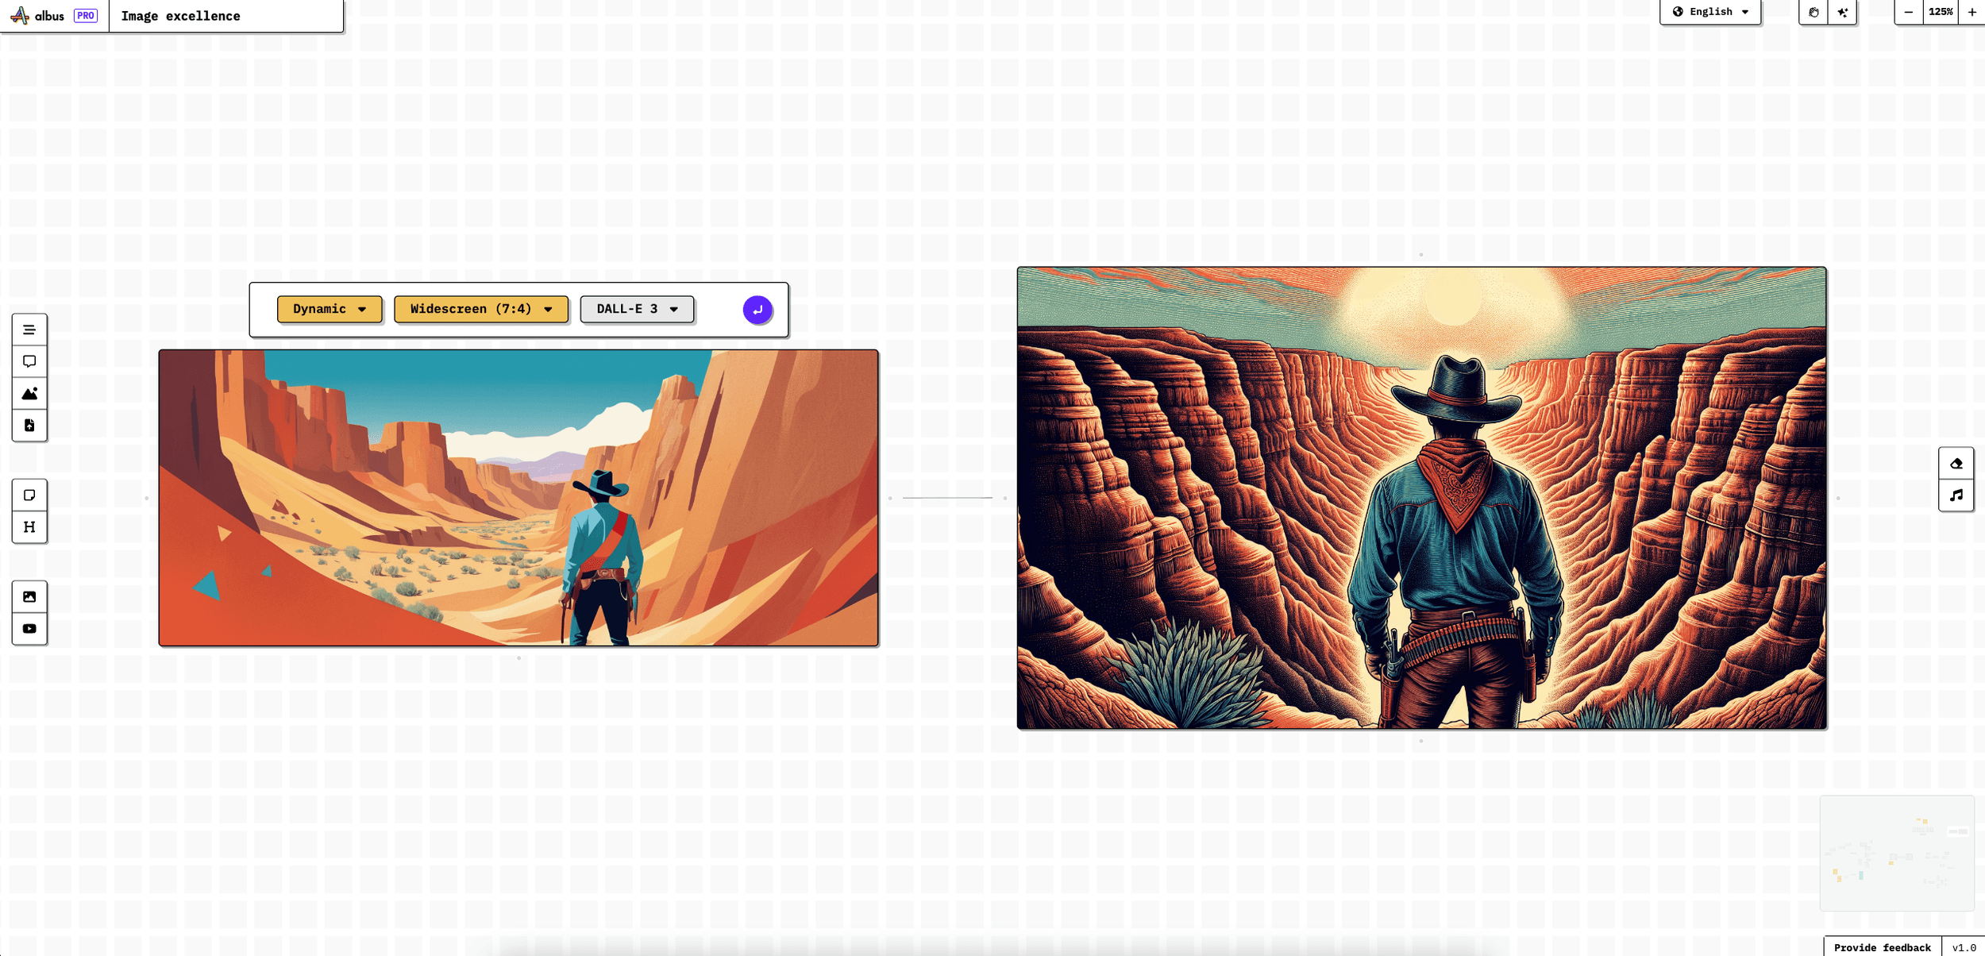Open the DALL-E 3 model dropdown
Image resolution: width=1985 pixels, height=956 pixels.
click(x=637, y=309)
